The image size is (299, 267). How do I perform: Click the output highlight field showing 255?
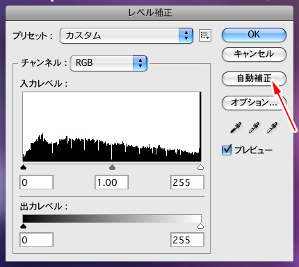point(187,240)
